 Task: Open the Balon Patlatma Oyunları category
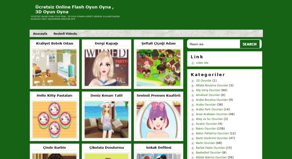tap(212, 133)
